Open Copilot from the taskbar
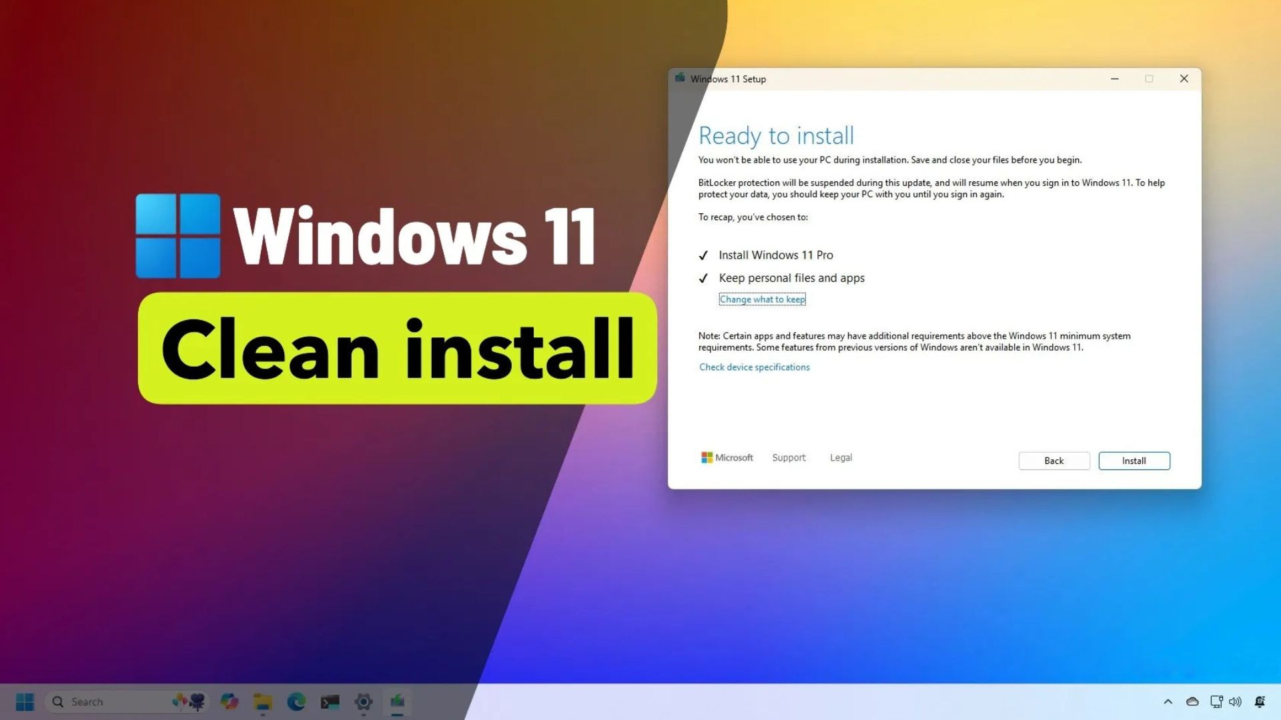The image size is (1281, 720). (229, 701)
